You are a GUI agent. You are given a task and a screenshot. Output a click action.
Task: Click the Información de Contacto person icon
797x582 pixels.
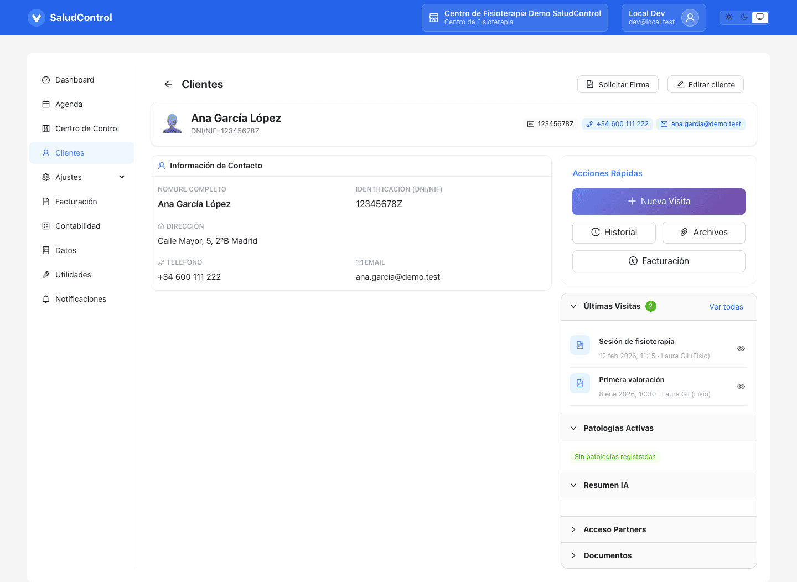[x=162, y=166]
